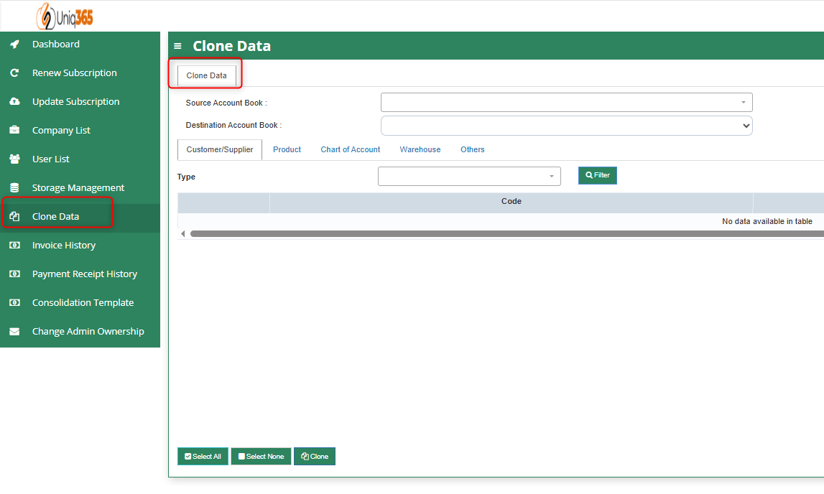Toggle the hamburger menu beside Clone Data

coord(178,46)
